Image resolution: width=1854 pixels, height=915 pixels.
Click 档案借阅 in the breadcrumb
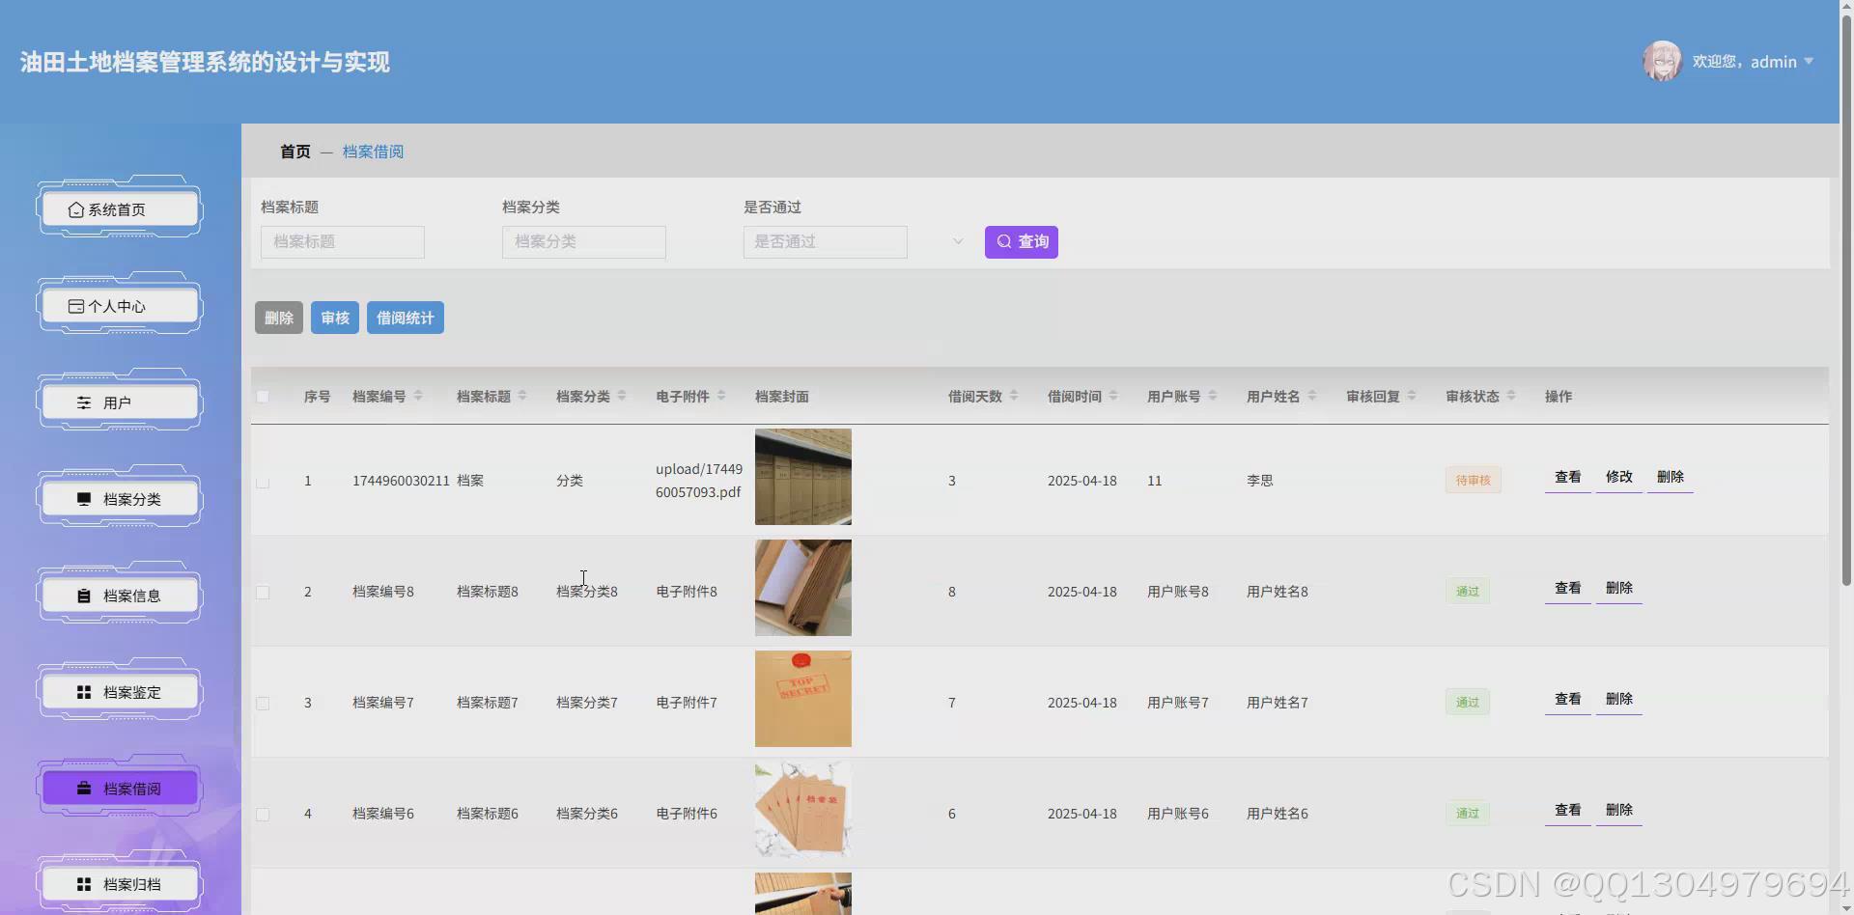(373, 152)
